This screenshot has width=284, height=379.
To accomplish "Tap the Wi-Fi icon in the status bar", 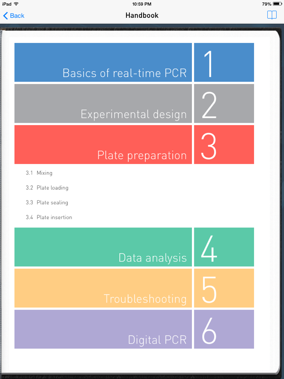I will pos(17,4).
